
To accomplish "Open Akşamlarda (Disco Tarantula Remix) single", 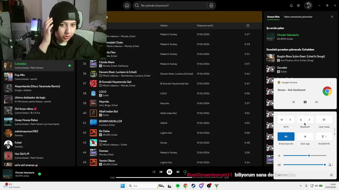I will point(38,88).
